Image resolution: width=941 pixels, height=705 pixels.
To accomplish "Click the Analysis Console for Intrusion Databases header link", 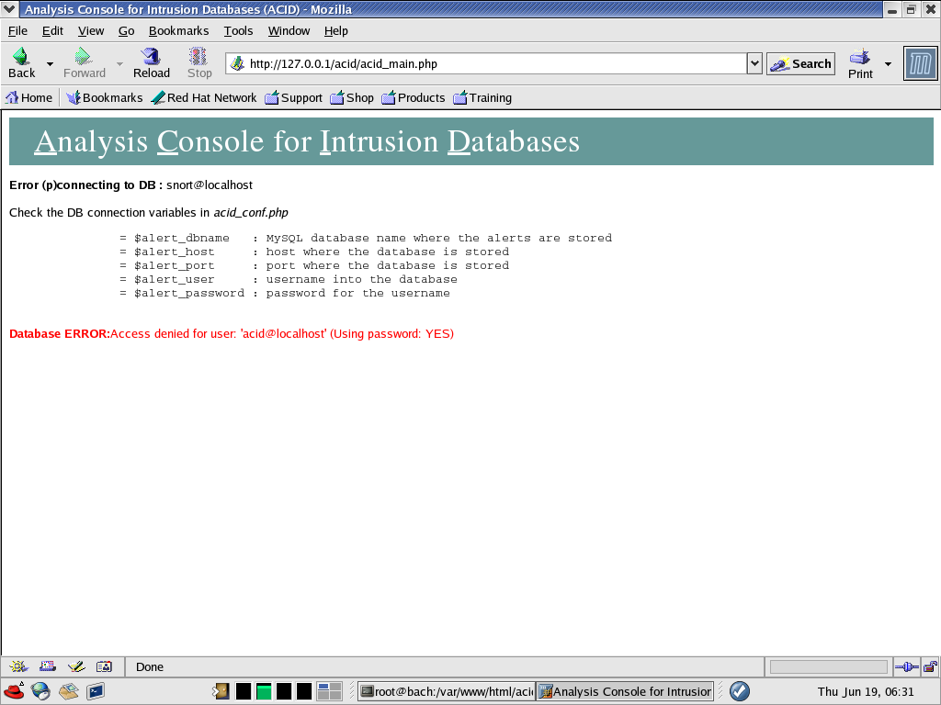I will click(x=307, y=141).
